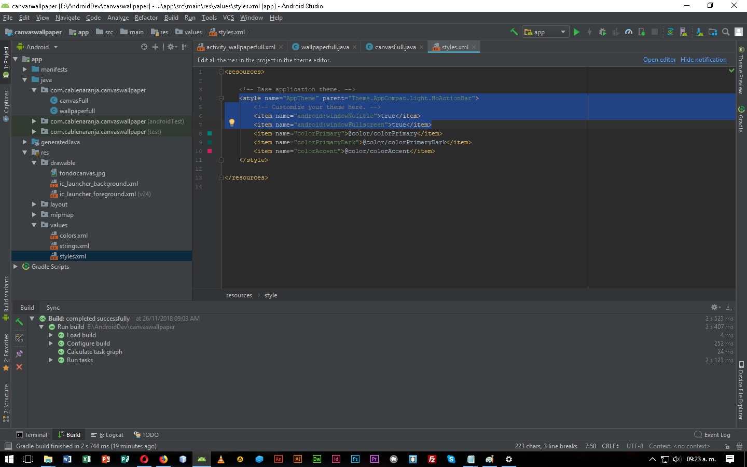The image size is (747, 467).
Task: Open the SDK Manager download icon
Action: (699, 32)
